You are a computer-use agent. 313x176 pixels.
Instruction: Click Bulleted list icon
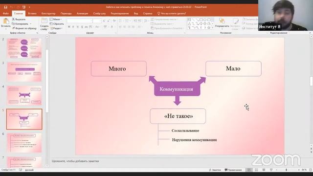tap(120, 21)
